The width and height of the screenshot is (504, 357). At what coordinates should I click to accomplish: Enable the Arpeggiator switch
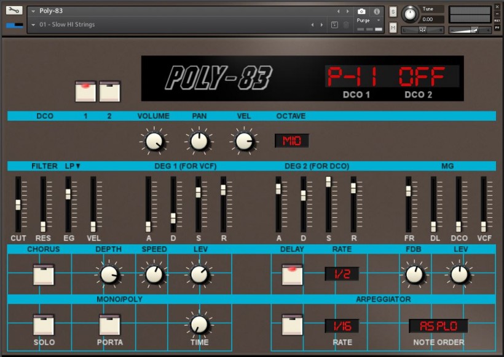(293, 325)
